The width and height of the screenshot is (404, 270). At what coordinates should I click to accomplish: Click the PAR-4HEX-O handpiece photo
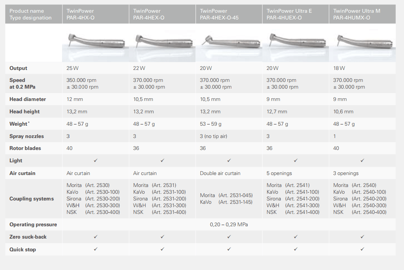point(162,43)
